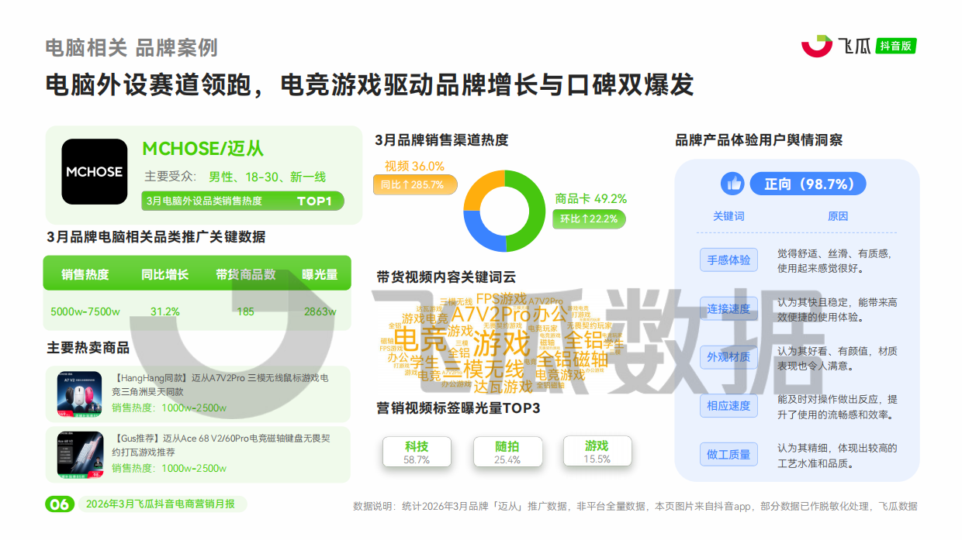Viewport: 962px width, 540px height.
Task: Click the 主要受众 audience line
Action: click(x=235, y=177)
